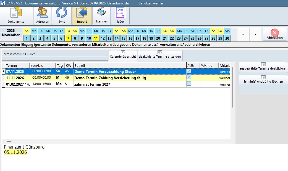Sort by Tag column header
The height and width of the screenshot is (171, 288).
tap(60, 65)
